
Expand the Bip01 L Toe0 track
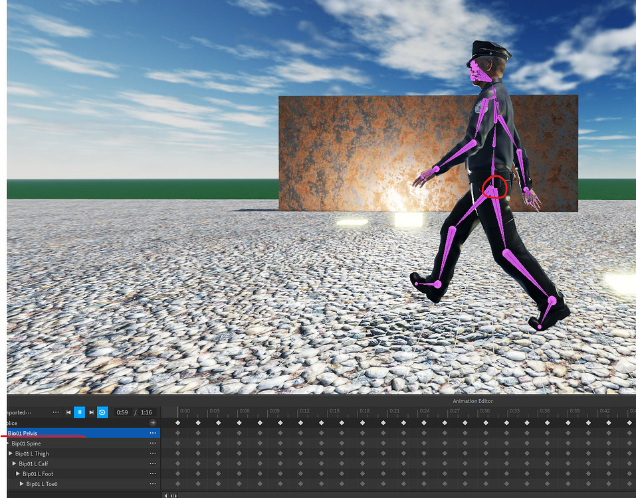(21, 483)
